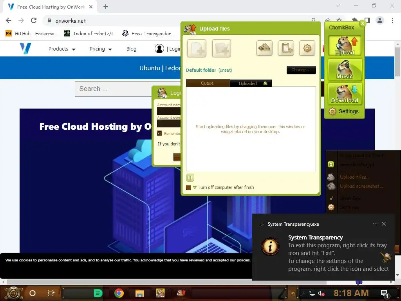The image size is (401, 301).
Task: Open Chrome extensions puzzle icon
Action: click(x=354, y=20)
